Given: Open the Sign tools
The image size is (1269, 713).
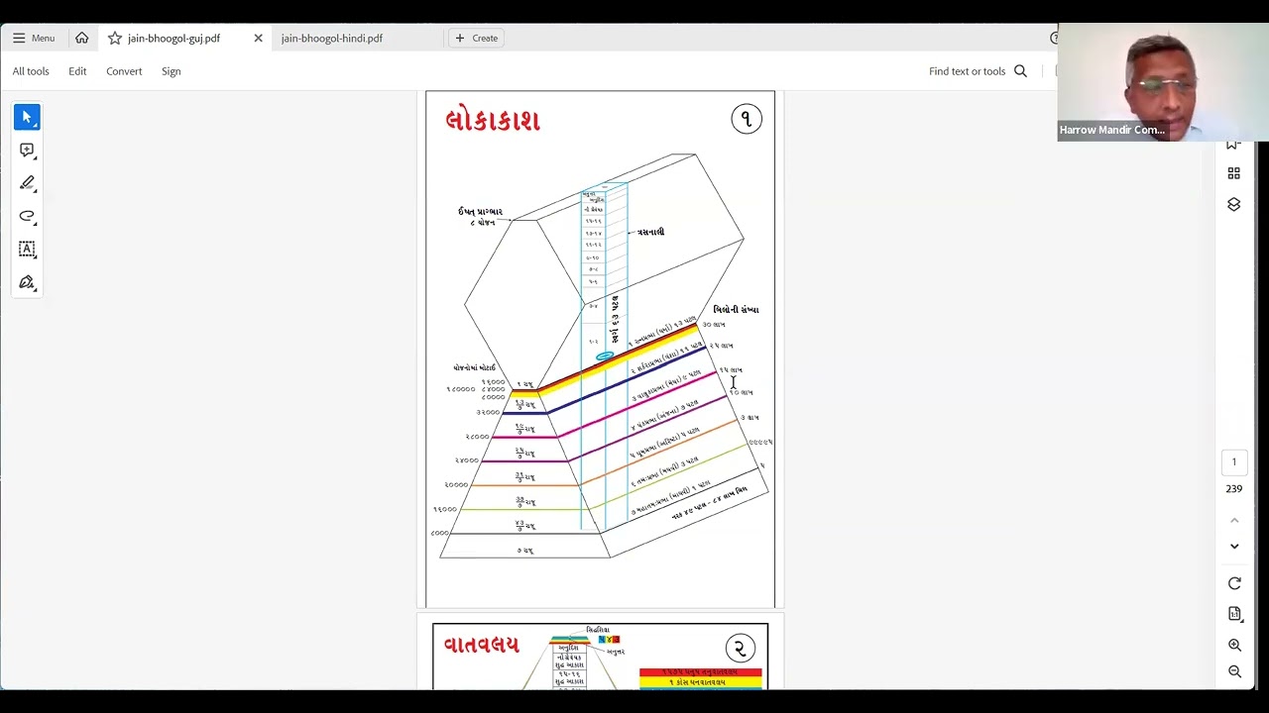Looking at the screenshot, I should (171, 71).
